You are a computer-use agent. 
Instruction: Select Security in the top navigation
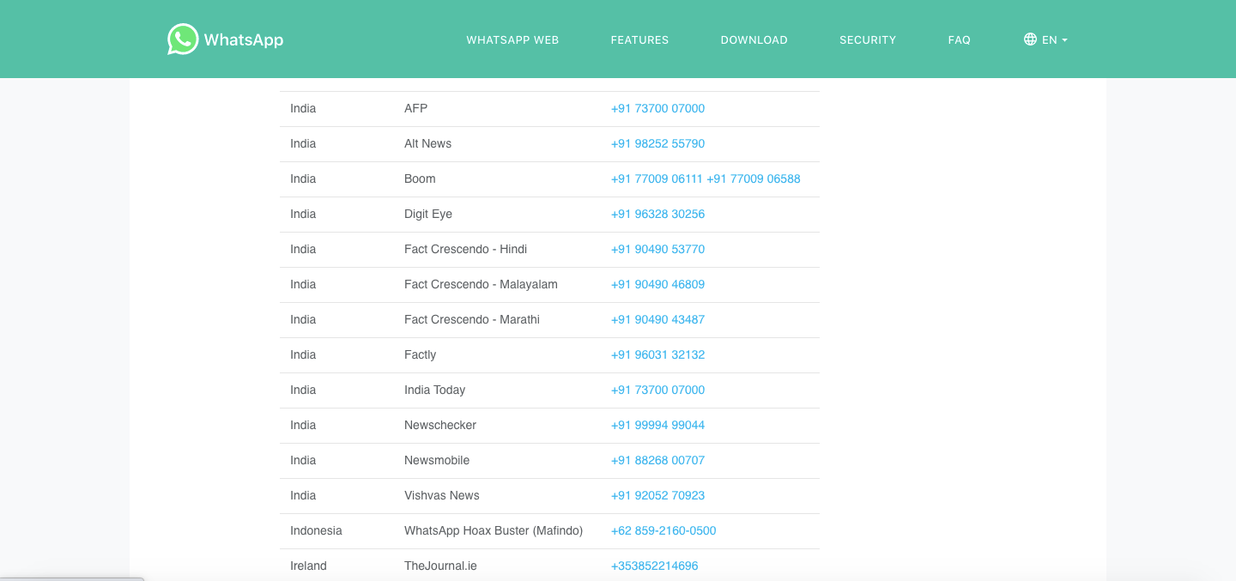867,39
